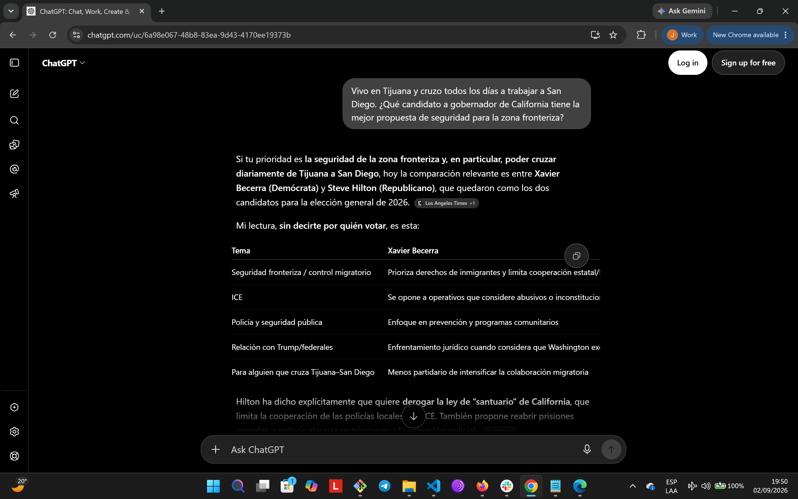Open the lifebuoy help icon in sidebar
Image resolution: width=798 pixels, height=499 pixels.
[x=14, y=456]
